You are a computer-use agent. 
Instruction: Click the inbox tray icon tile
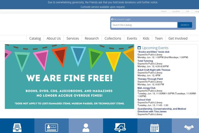click(x=17, y=126)
